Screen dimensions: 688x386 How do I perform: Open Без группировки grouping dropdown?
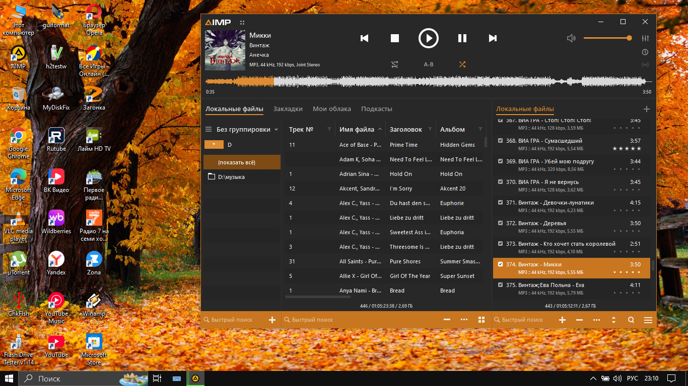pos(247,130)
